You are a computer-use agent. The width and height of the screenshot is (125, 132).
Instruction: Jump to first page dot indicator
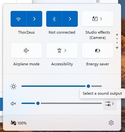(x=117, y=35)
